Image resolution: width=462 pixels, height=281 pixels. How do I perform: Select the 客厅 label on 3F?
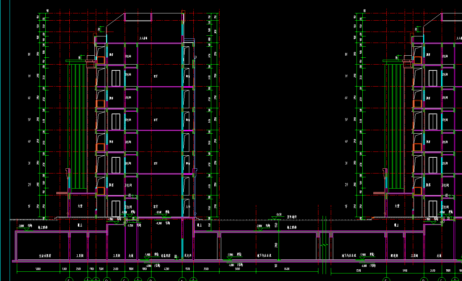click(x=156, y=164)
